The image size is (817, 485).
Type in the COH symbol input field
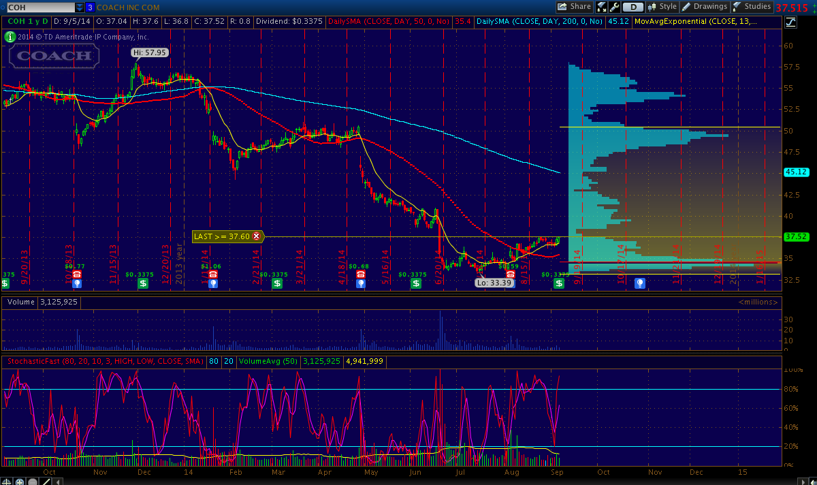click(x=39, y=7)
